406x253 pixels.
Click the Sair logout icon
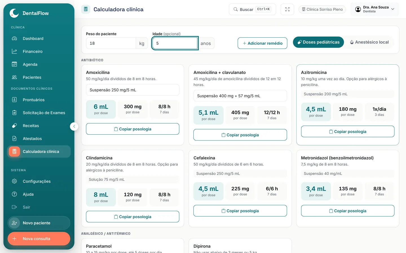(x=14, y=207)
